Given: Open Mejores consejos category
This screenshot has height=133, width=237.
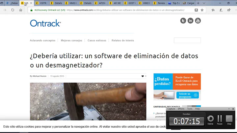Looking at the screenshot, I should [71, 40].
